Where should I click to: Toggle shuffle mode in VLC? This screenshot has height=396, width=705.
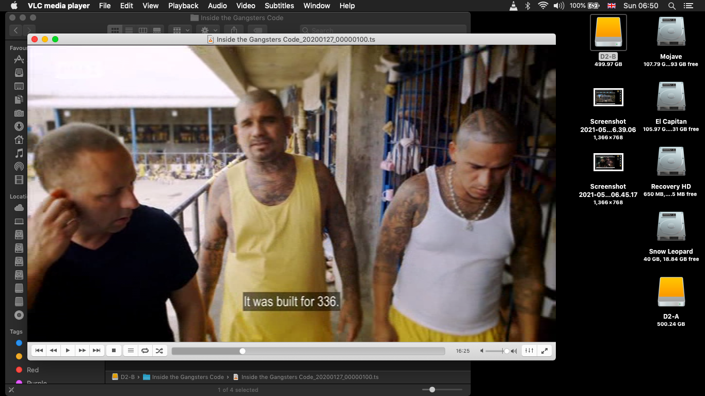(159, 351)
